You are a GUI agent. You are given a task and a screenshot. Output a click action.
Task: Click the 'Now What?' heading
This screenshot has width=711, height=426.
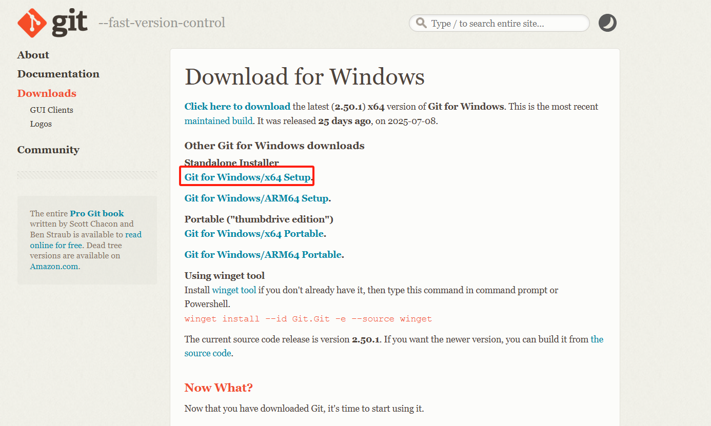(219, 388)
